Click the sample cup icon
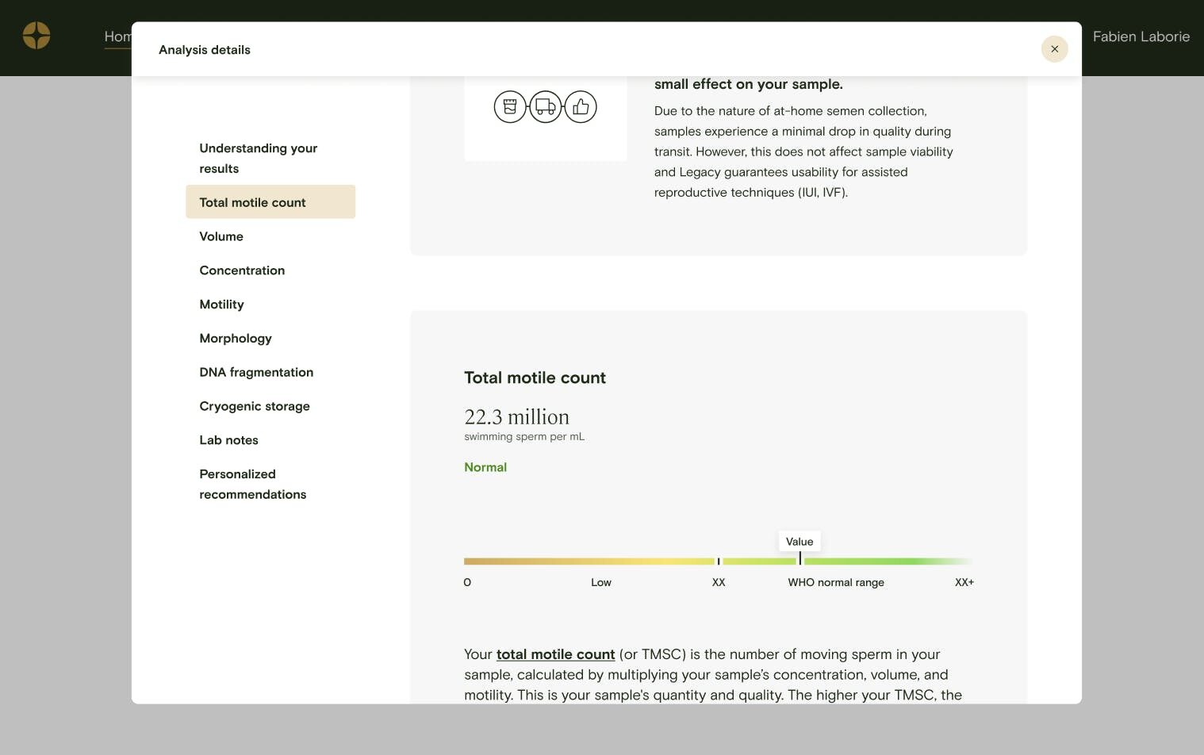1204x755 pixels. [510, 106]
